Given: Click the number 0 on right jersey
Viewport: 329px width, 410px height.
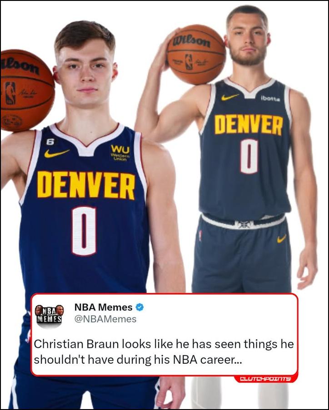Looking at the screenshot, I should click(x=249, y=156).
